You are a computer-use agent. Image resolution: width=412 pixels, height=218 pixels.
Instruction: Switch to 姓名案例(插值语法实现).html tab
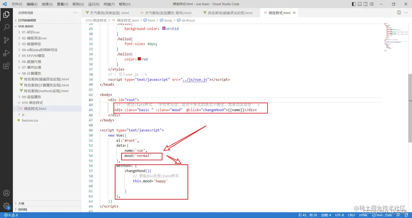click(229, 13)
